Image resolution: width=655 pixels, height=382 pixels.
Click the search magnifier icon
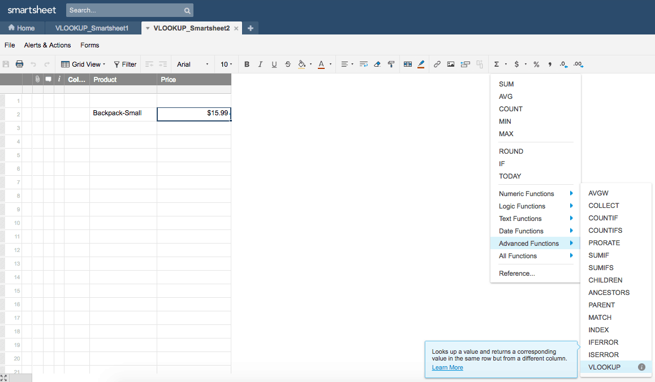pyautogui.click(x=187, y=10)
